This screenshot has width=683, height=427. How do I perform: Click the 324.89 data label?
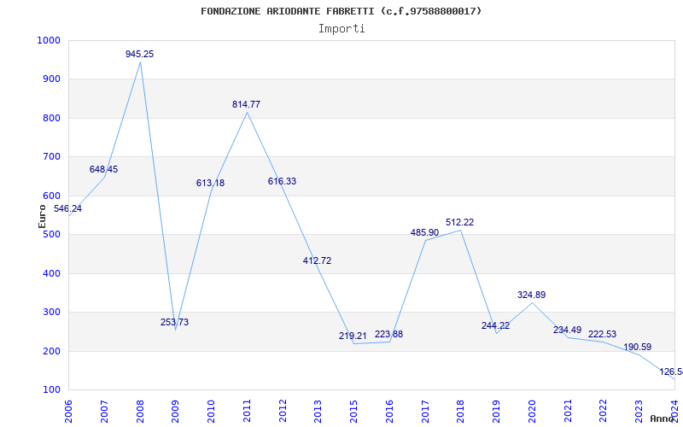click(531, 295)
